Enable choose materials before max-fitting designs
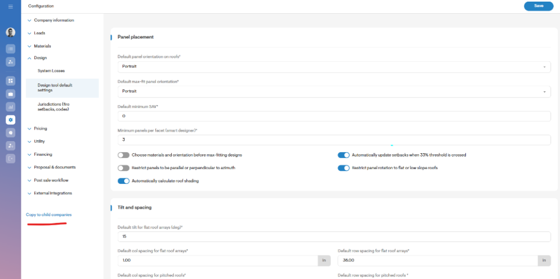560x279 pixels. [x=124, y=155]
